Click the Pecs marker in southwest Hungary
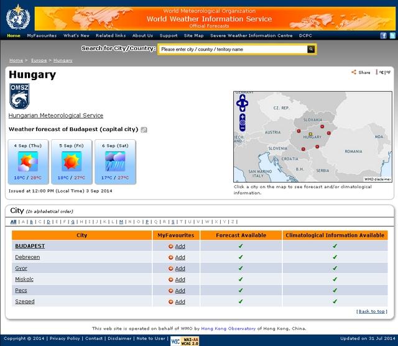 tap(303, 149)
